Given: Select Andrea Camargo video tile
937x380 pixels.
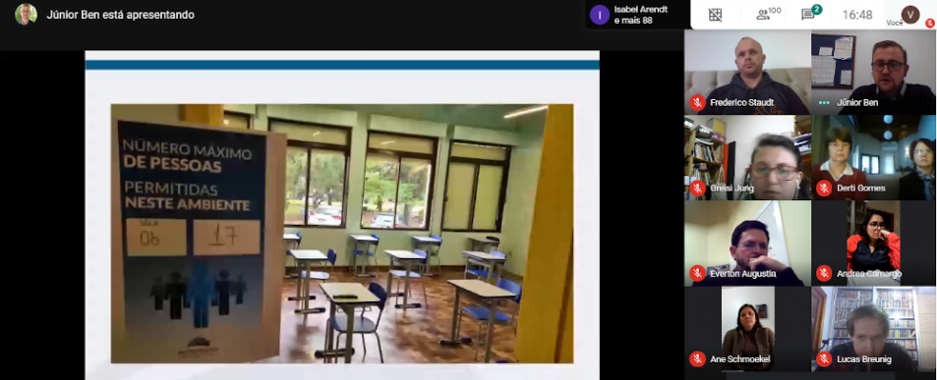Looking at the screenshot, I should point(873,244).
